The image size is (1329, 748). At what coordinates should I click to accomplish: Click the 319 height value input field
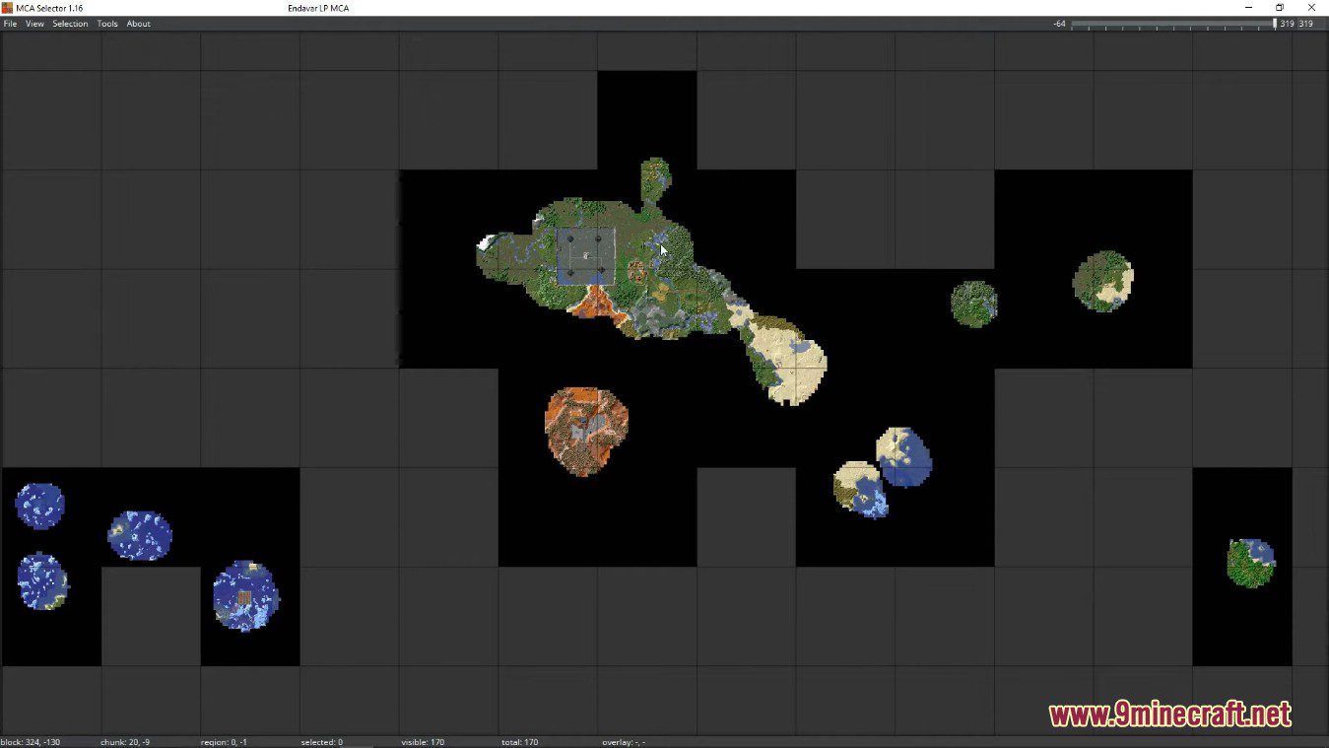click(x=1307, y=24)
